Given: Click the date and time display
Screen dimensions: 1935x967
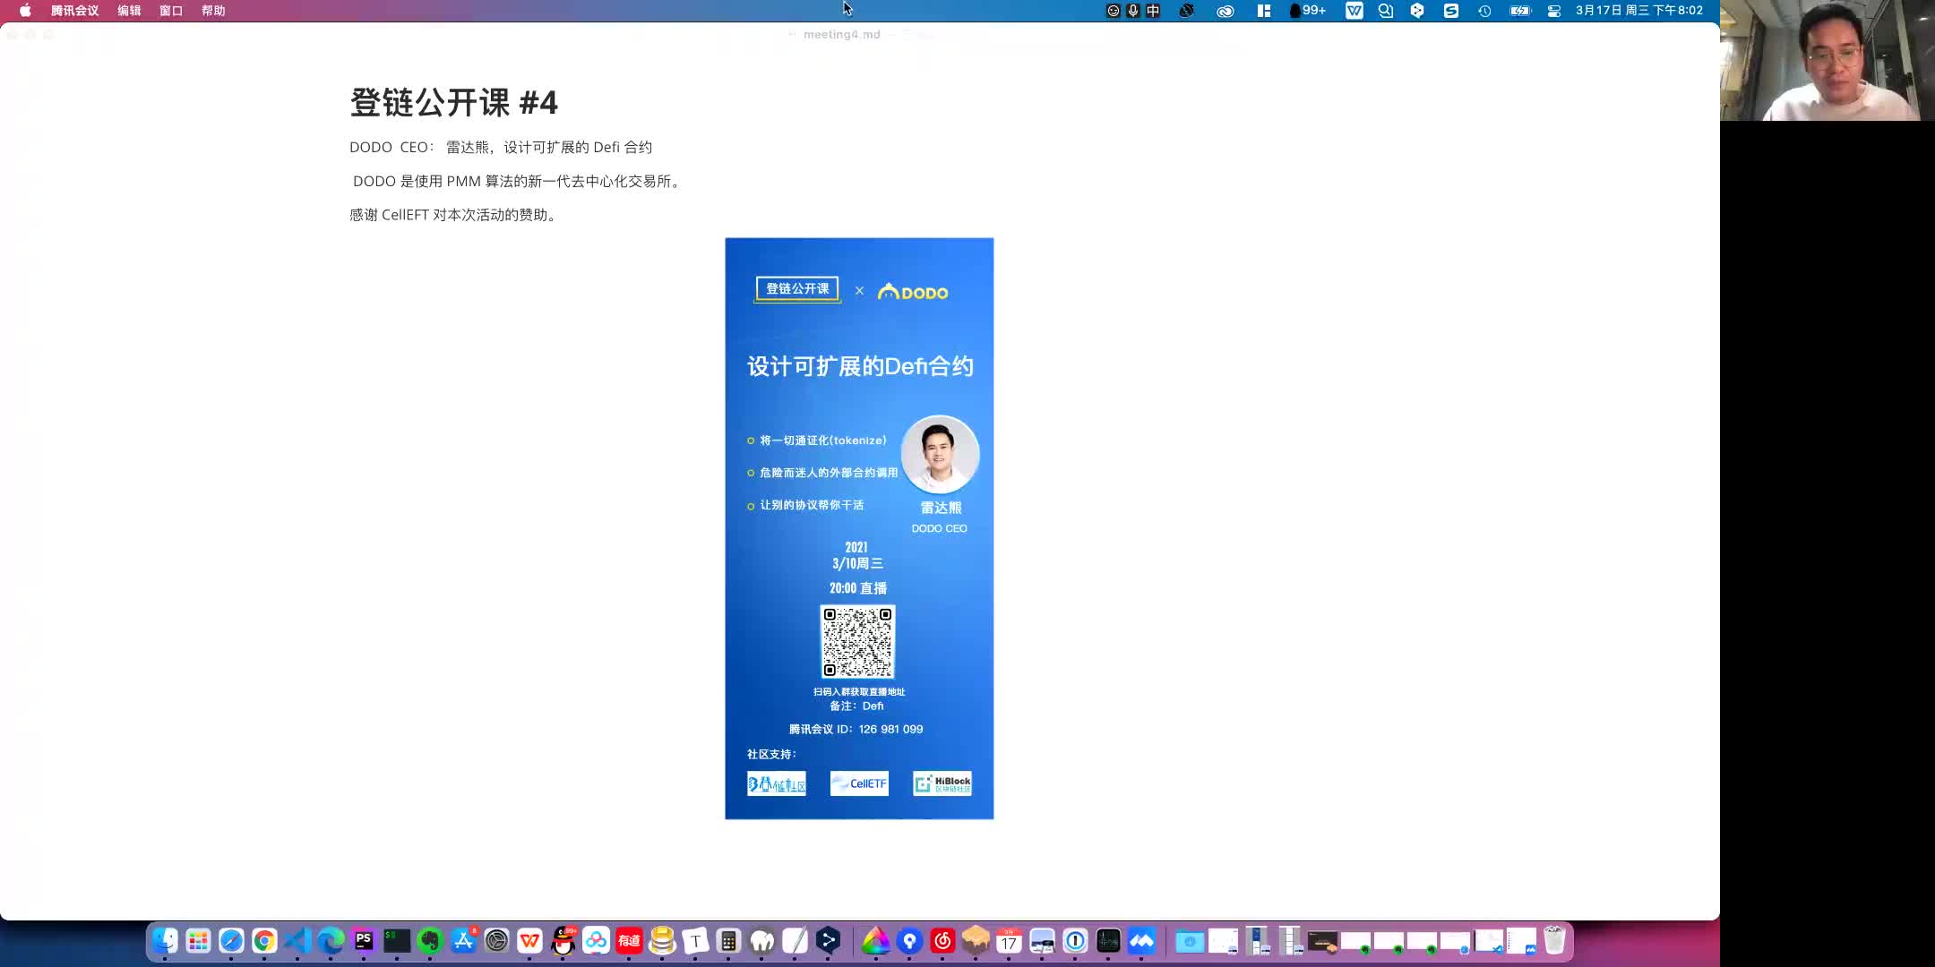Looking at the screenshot, I should click(1639, 11).
